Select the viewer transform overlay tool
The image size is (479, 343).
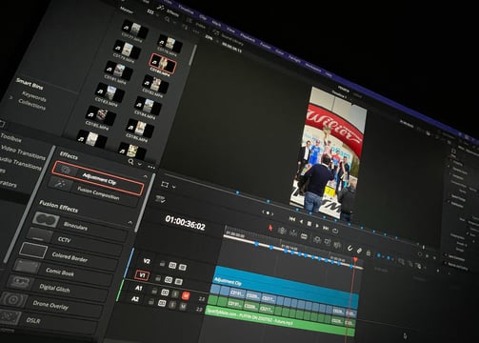(165, 185)
